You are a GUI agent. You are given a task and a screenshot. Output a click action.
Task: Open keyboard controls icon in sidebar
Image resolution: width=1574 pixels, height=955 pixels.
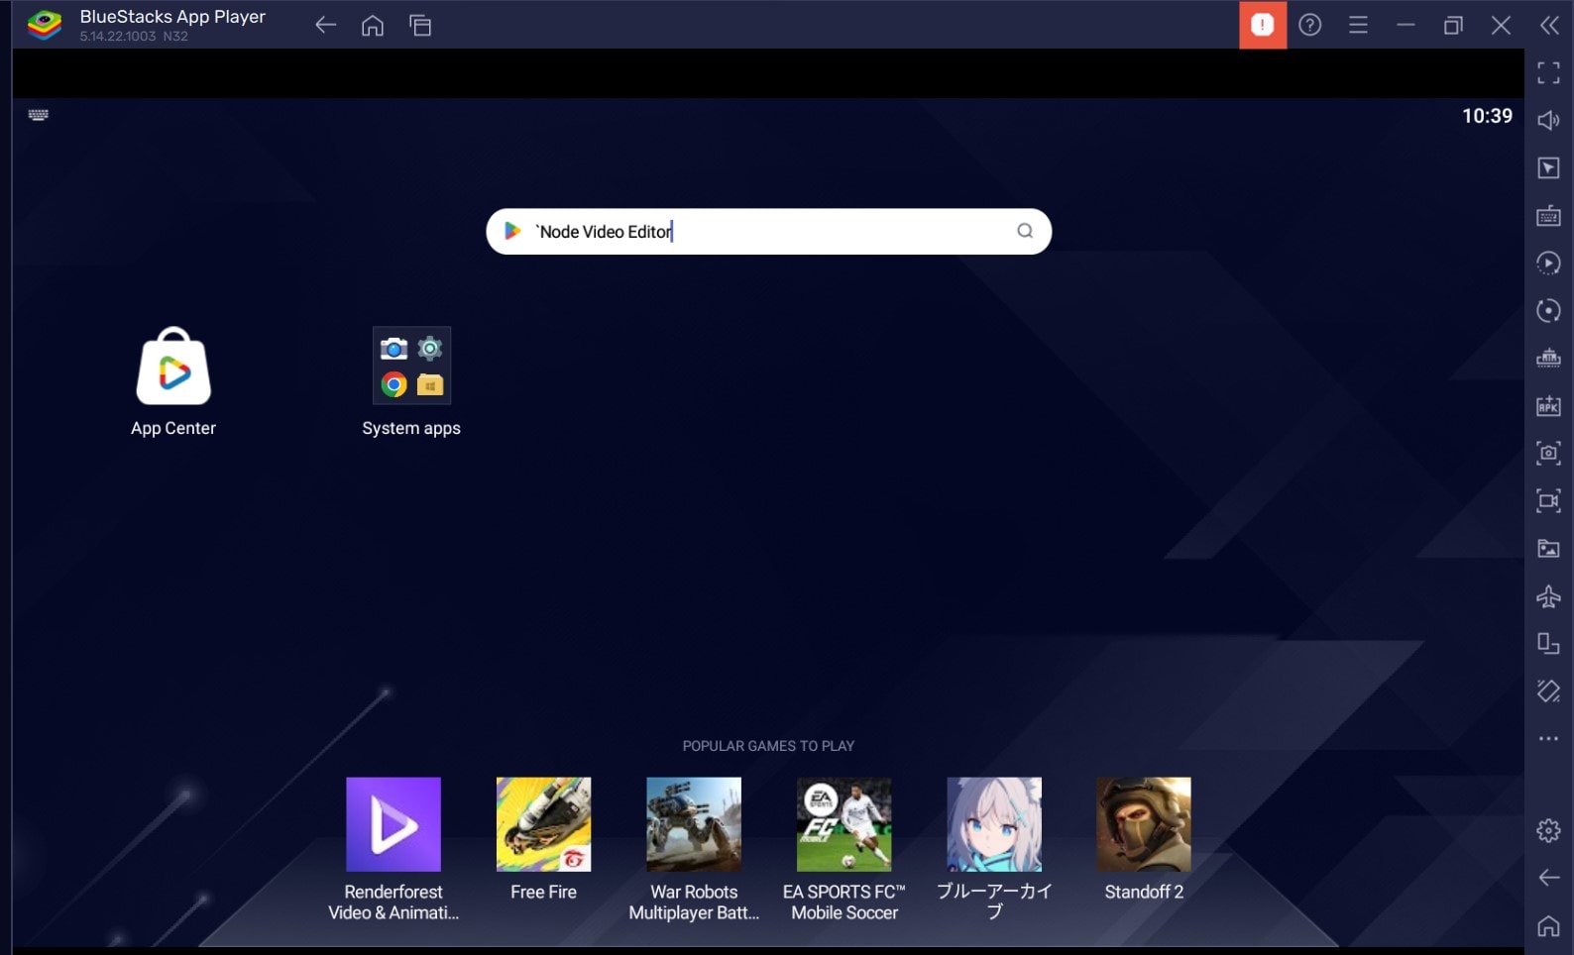pyautogui.click(x=1548, y=215)
